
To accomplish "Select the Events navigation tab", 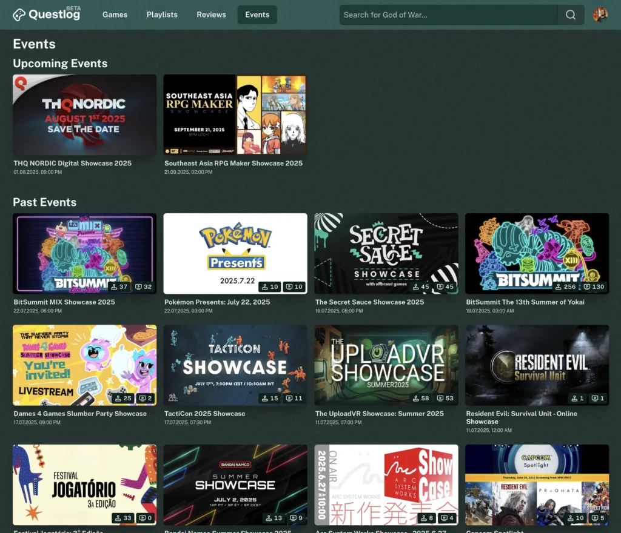I will [x=257, y=15].
